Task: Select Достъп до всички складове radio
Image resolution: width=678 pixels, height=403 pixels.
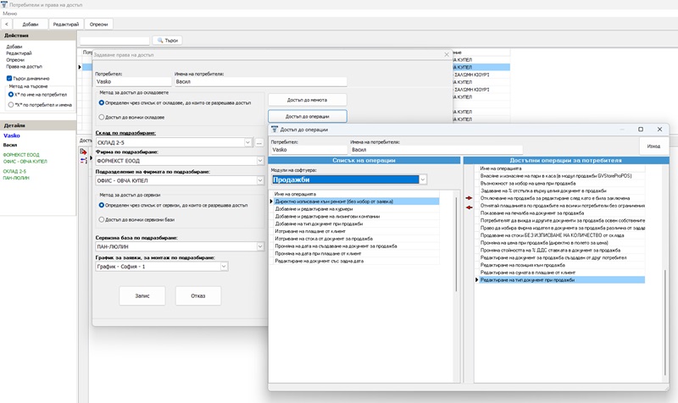Action: click(x=102, y=117)
